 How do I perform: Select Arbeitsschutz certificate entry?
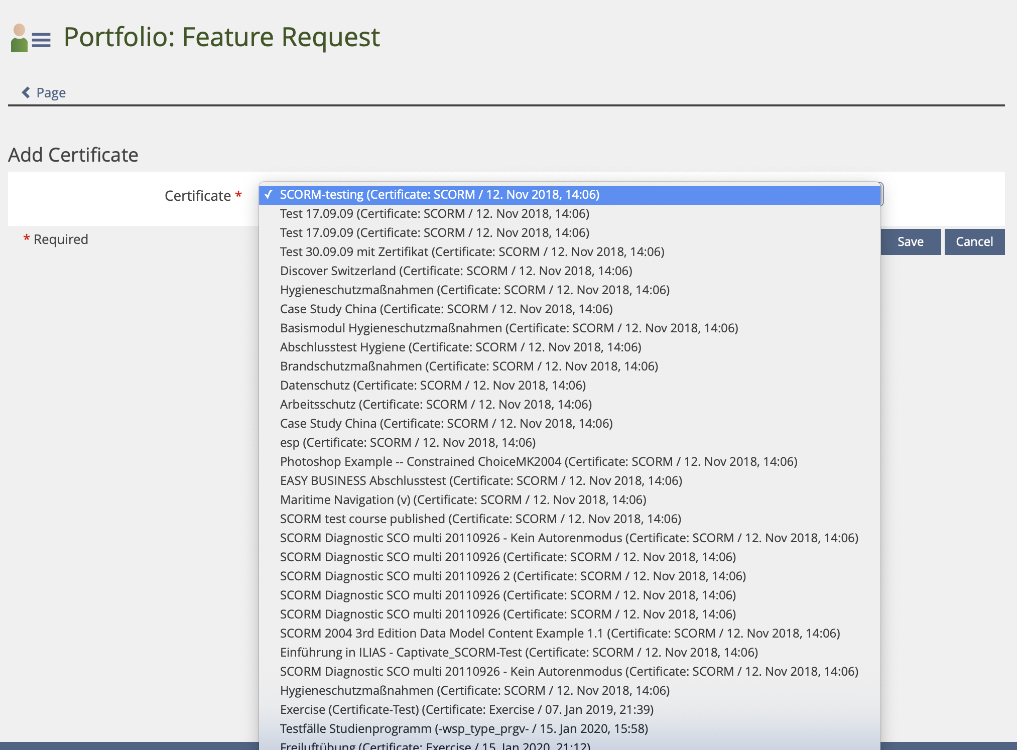[436, 405]
